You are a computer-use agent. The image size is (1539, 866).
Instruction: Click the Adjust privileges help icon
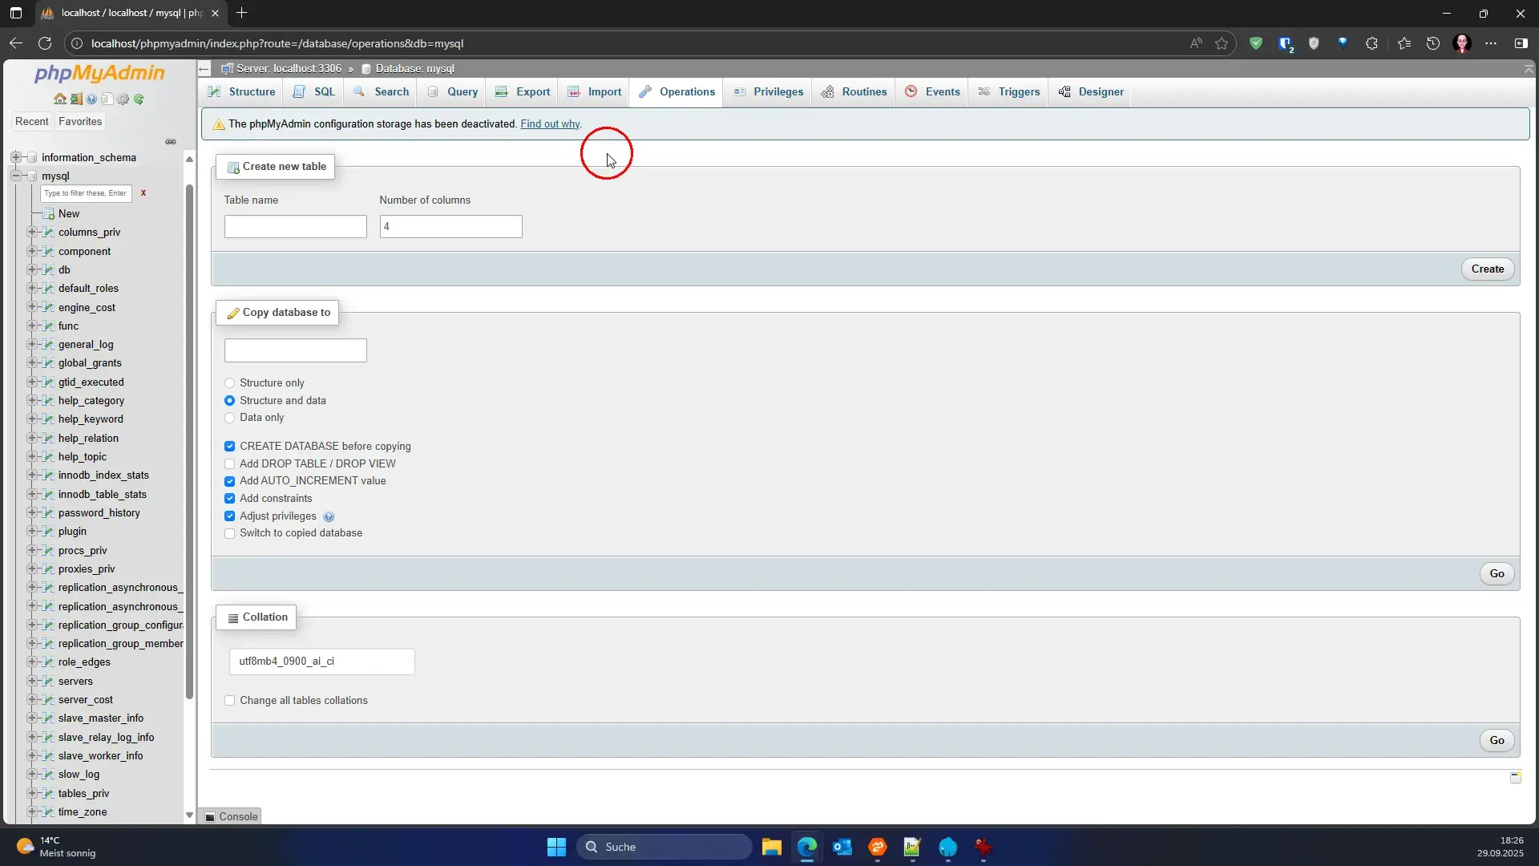(x=329, y=517)
